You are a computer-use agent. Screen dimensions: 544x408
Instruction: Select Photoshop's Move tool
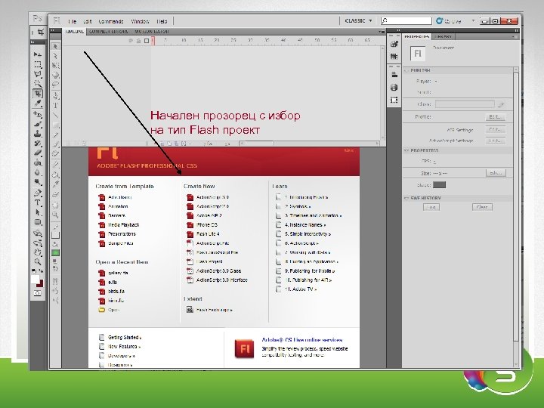tap(38, 54)
